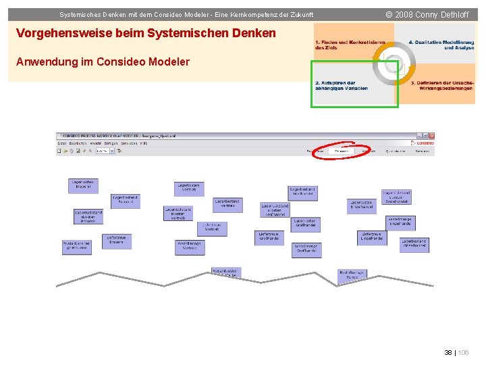The image size is (486, 365).
Task: Click step 4 Qualitative Modellierung und Analyse
Action: 441,45
